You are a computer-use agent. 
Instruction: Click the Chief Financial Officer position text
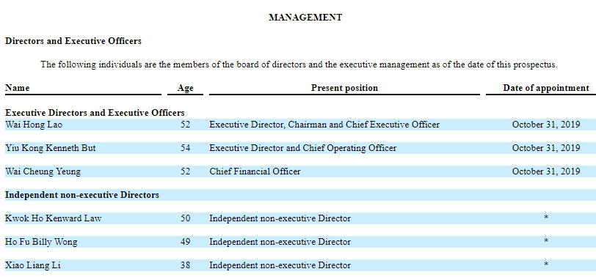pyautogui.click(x=255, y=171)
